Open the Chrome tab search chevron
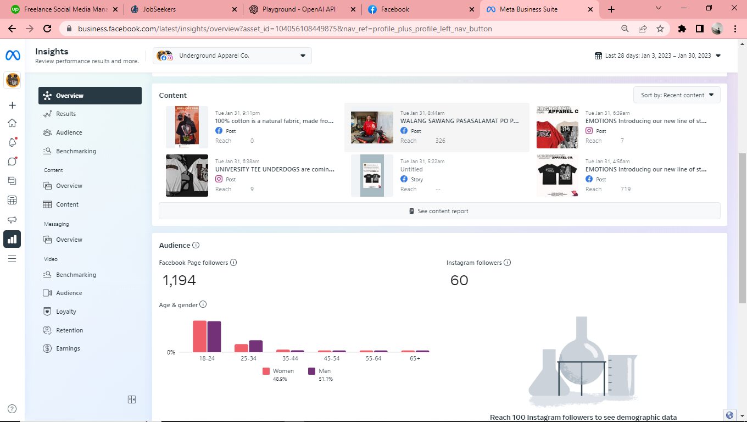 tap(660, 9)
